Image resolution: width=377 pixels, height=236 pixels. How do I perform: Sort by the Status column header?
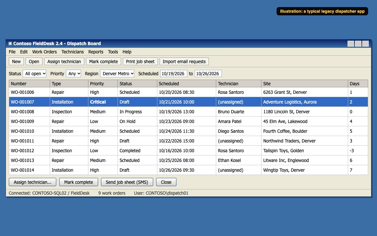137,83
